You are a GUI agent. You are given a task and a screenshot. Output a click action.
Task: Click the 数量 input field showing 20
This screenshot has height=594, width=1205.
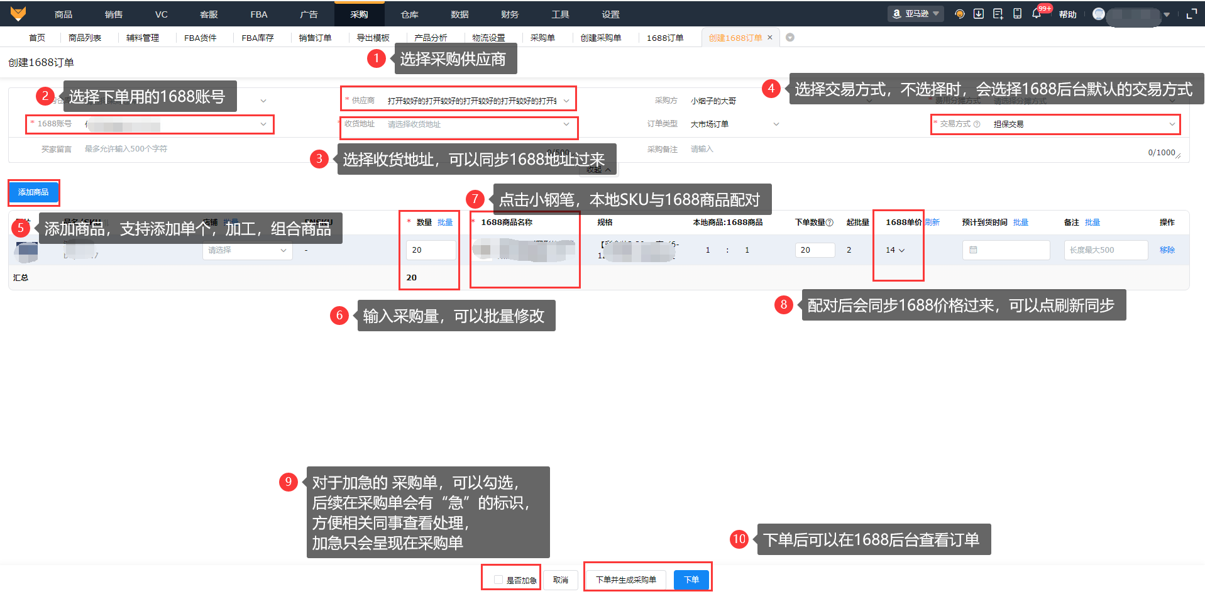click(x=431, y=250)
